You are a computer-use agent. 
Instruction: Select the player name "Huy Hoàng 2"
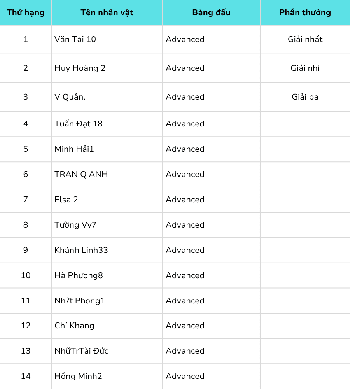point(80,68)
